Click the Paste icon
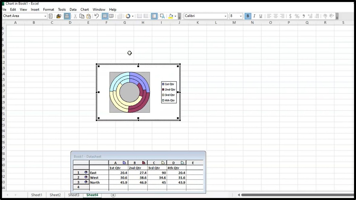This screenshot has height=200, width=356. [89, 16]
